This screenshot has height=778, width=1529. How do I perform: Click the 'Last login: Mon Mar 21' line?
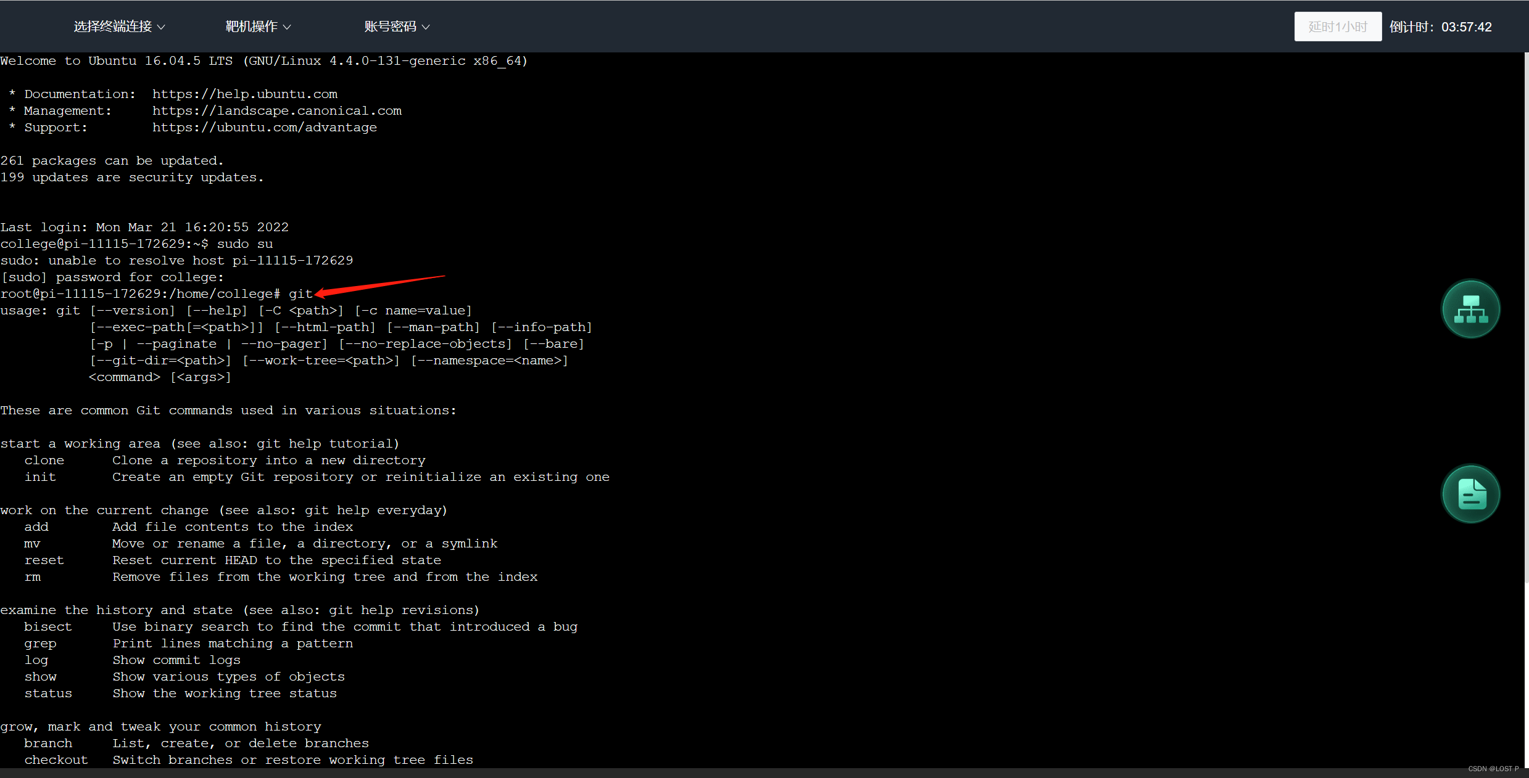tap(144, 227)
